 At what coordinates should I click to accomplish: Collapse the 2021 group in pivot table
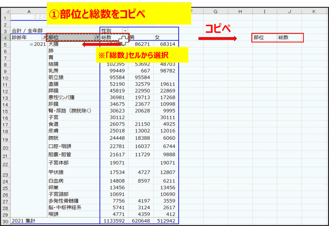click(31, 44)
